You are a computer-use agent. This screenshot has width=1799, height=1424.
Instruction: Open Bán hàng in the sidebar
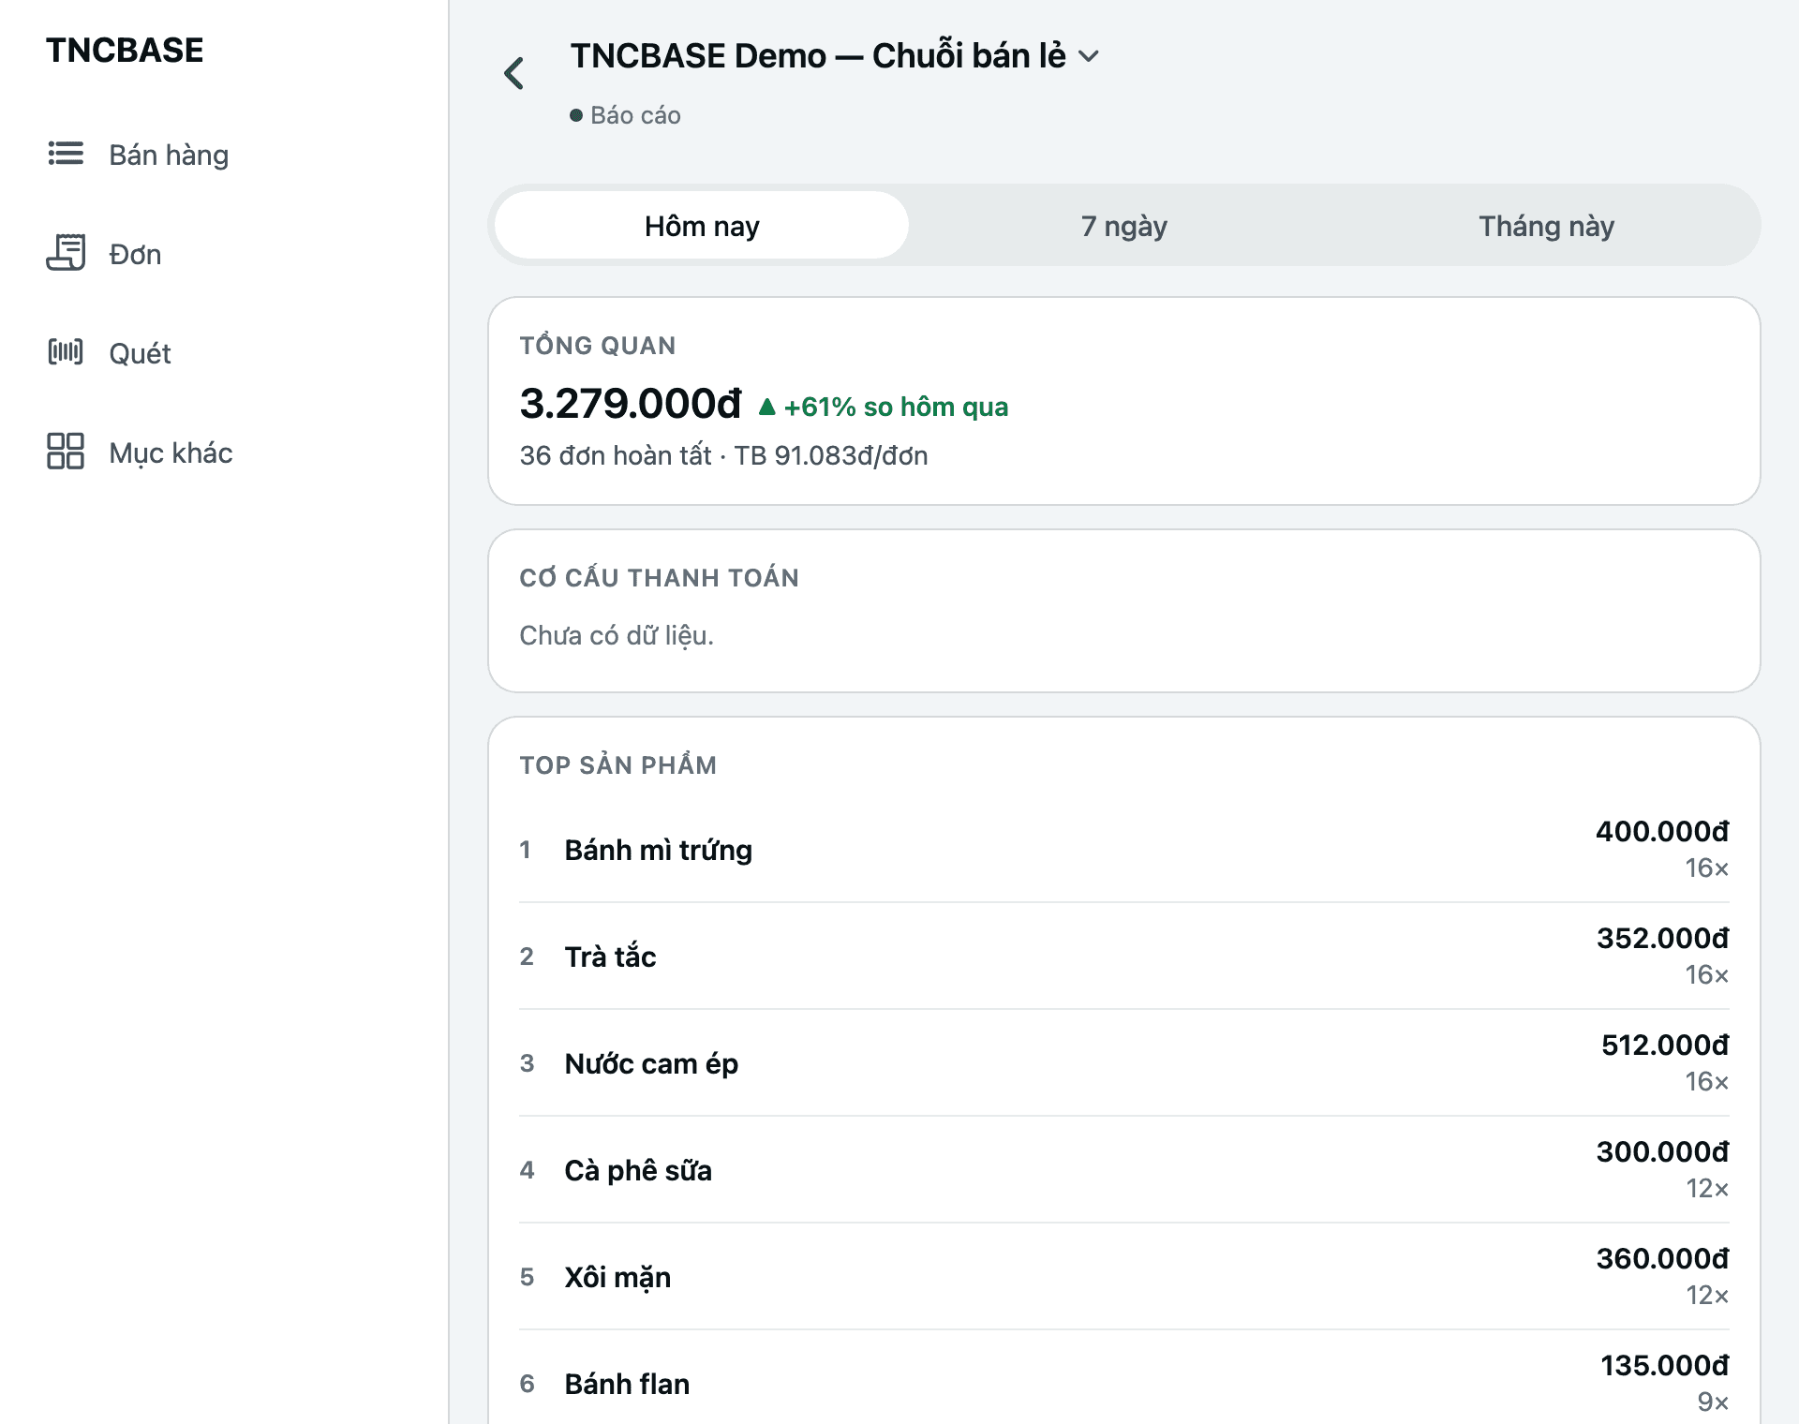[x=169, y=155]
